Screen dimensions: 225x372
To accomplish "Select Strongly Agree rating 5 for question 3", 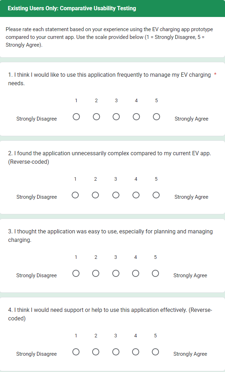I will (155, 273).
